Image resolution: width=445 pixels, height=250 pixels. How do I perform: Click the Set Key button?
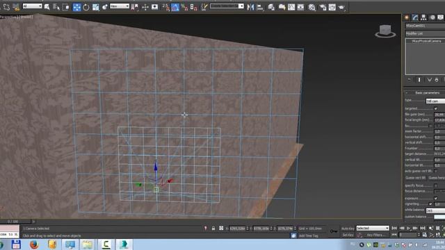point(348,235)
